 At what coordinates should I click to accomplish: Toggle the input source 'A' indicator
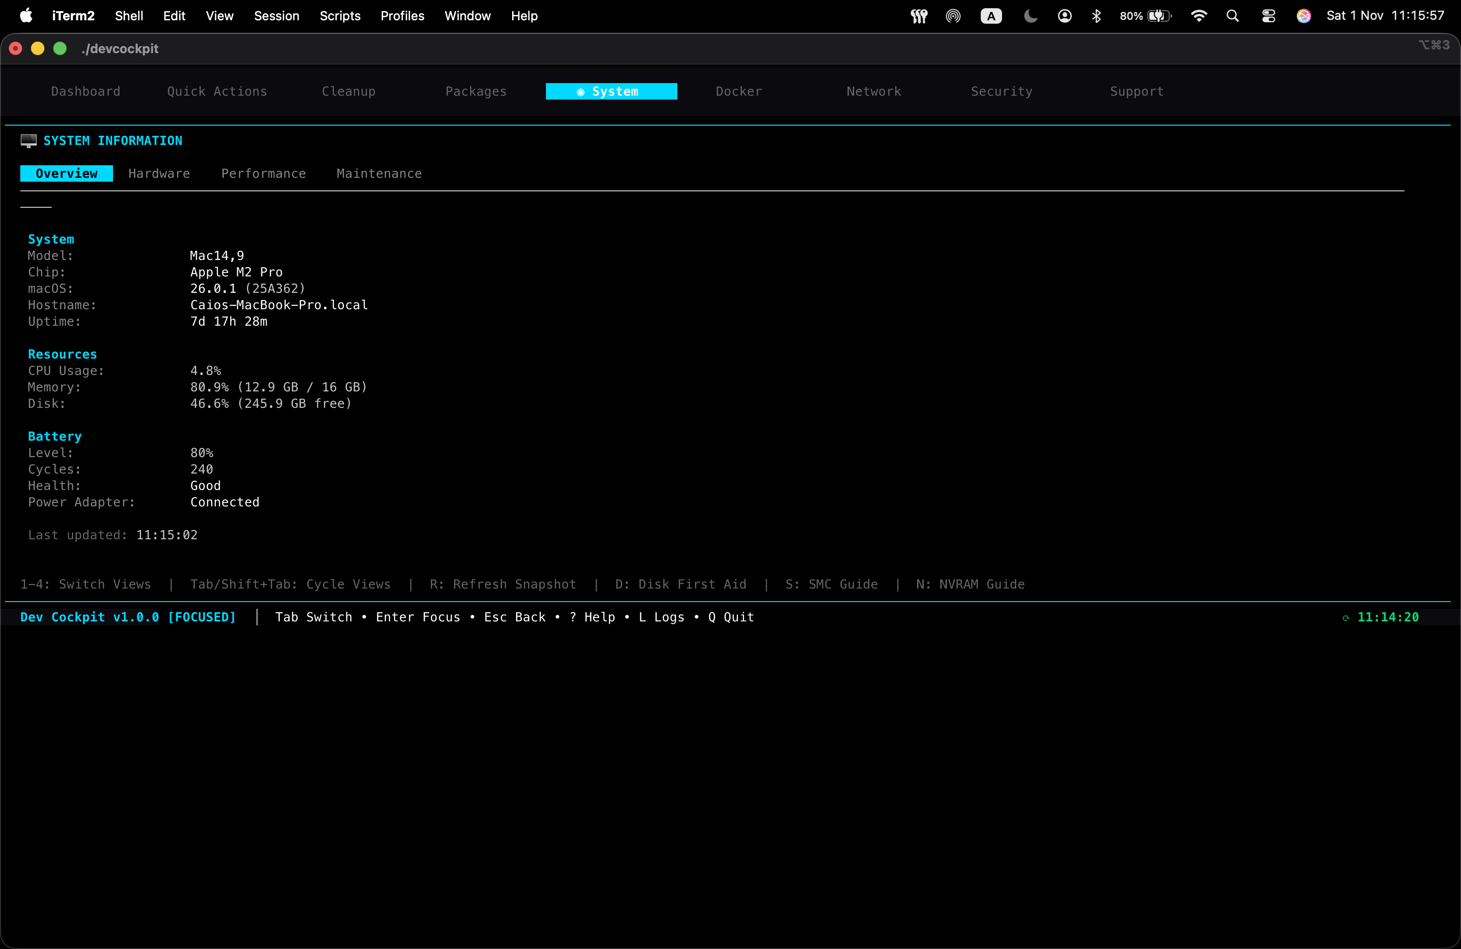pos(991,16)
